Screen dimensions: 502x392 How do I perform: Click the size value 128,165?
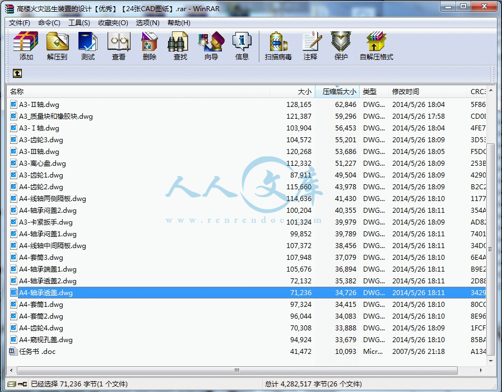[x=299, y=104]
